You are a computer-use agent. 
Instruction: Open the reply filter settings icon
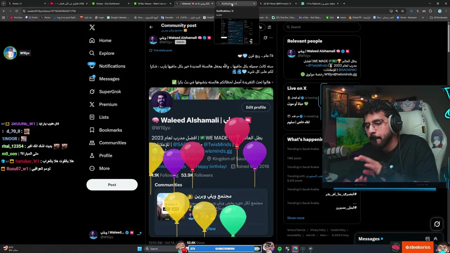tap(269, 27)
